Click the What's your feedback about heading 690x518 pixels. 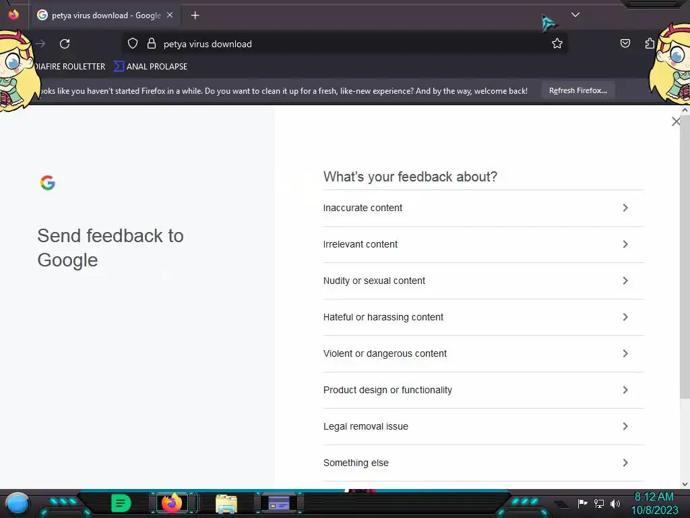tap(410, 177)
